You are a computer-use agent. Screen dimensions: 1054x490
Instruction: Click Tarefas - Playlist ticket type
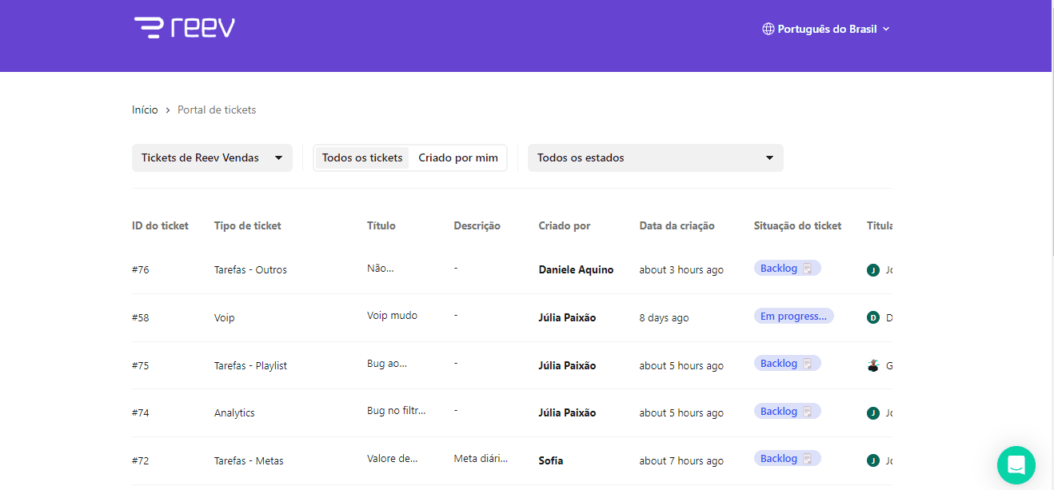pyautogui.click(x=250, y=365)
